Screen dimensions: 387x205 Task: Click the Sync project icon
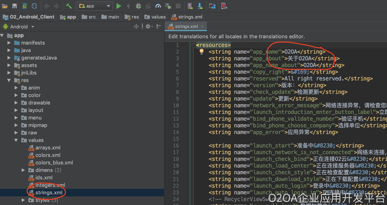click(25, 6)
